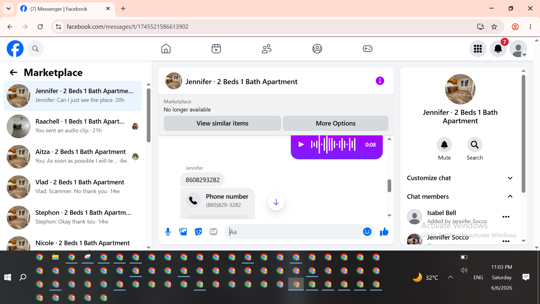
Task: Open the tab search dropdown arrow
Action: [8, 8]
